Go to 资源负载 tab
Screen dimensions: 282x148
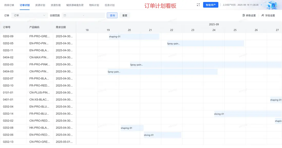tap(55, 5)
